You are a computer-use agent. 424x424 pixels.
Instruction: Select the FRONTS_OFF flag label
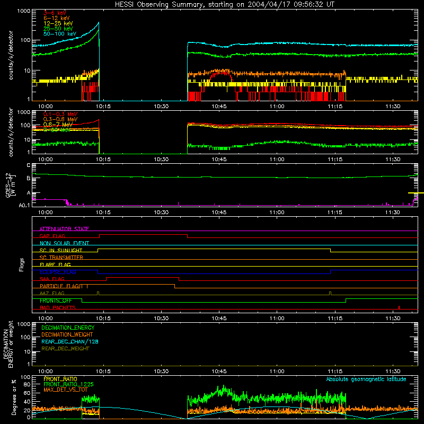(x=56, y=301)
